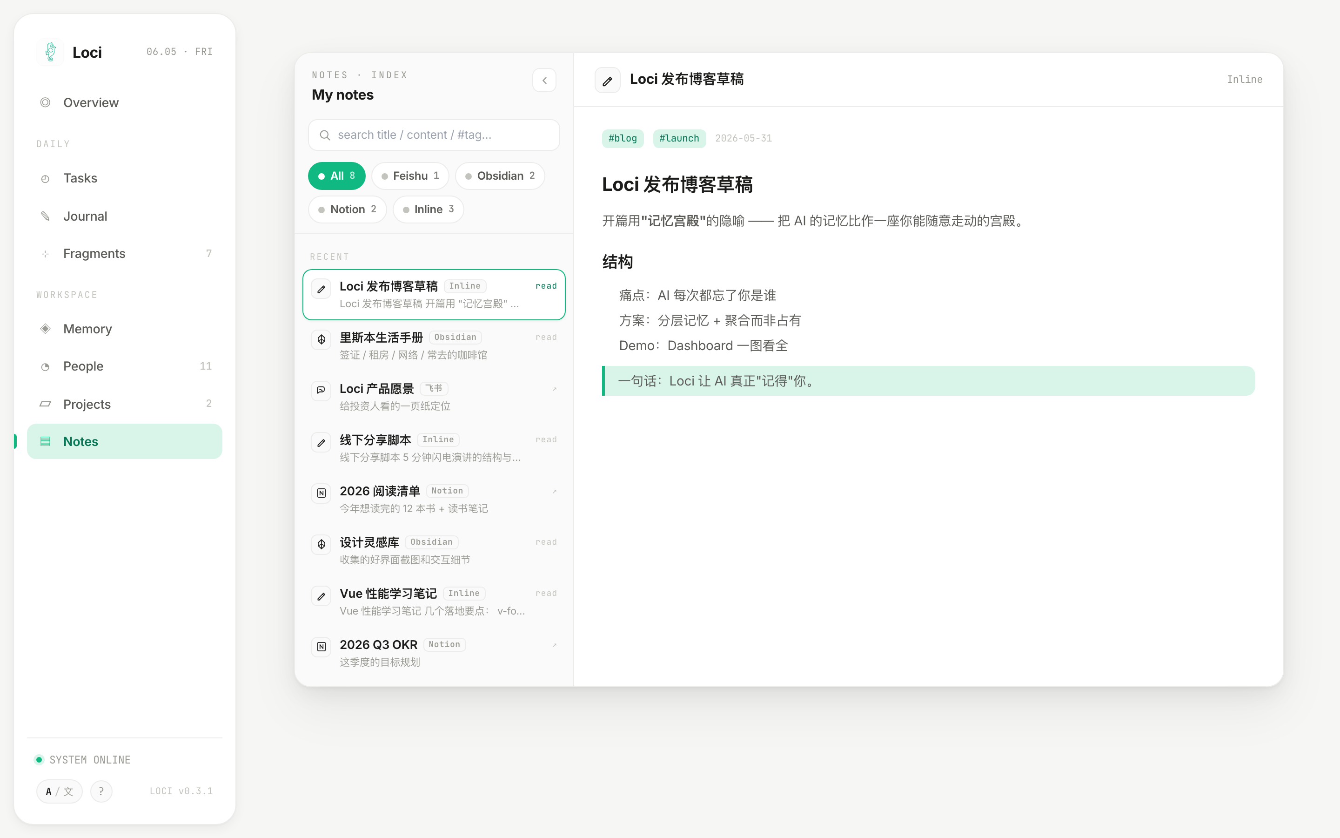Open the Loci 产品愿景 note title

[x=376, y=389]
